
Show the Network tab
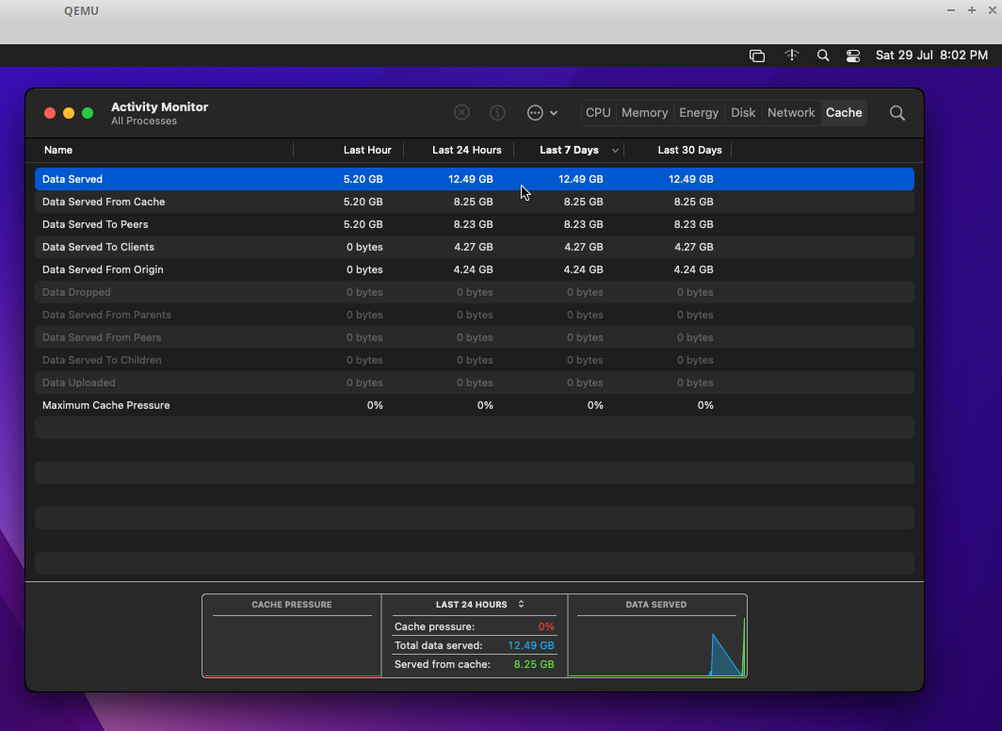coord(791,113)
